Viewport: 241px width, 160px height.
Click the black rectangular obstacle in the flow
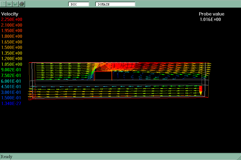[103, 76]
